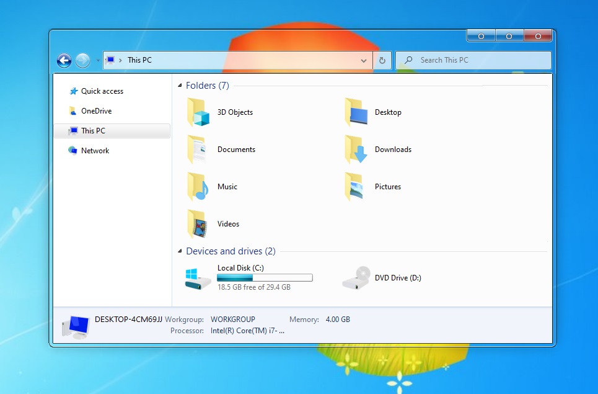The image size is (598, 394).
Task: Click the Back navigation arrow button
Action: (x=64, y=60)
